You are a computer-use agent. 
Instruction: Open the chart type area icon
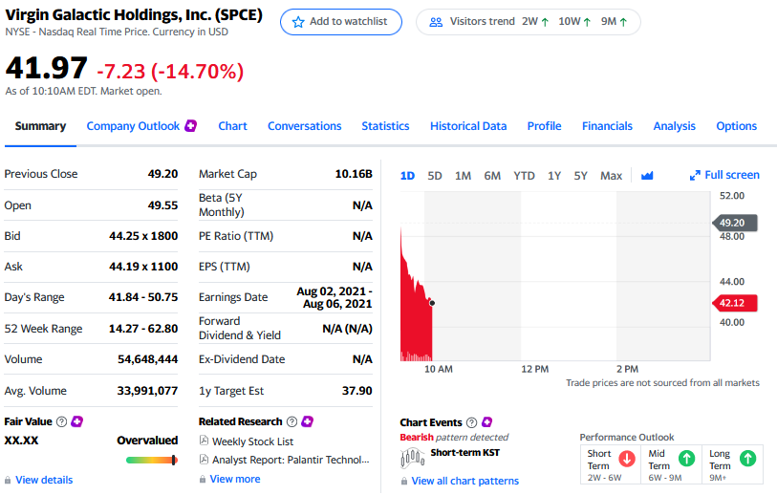pyautogui.click(x=647, y=176)
